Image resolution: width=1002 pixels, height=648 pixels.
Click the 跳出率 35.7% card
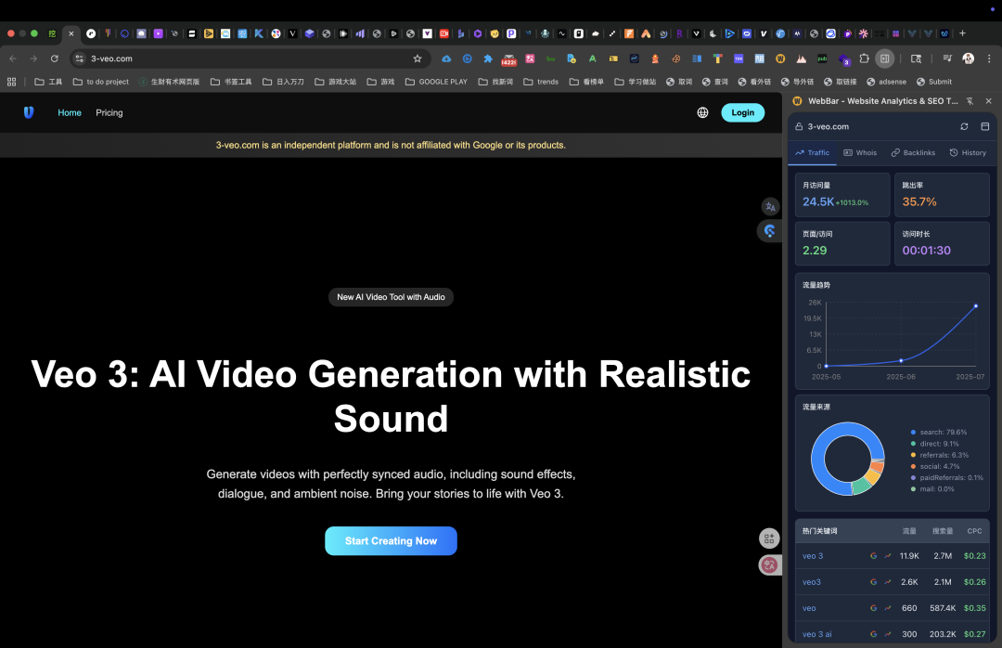point(942,195)
